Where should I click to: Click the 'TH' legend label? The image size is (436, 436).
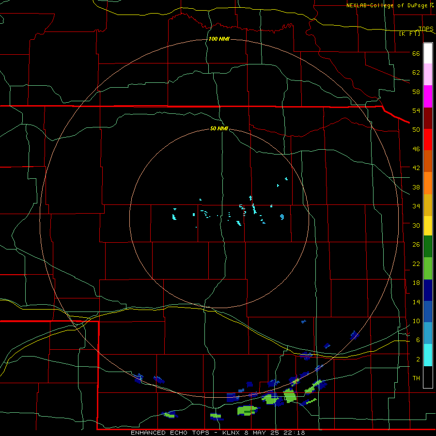click(416, 378)
